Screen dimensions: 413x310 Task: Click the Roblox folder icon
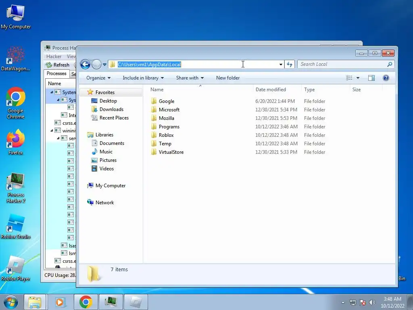point(154,135)
